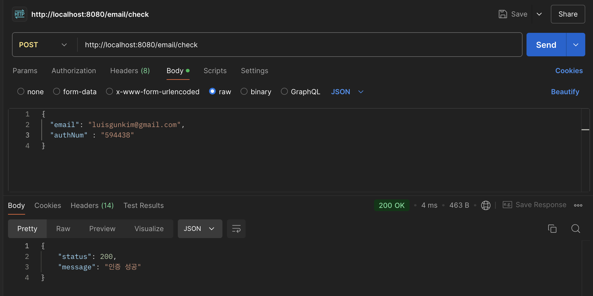Open the POST method dropdown
Image resolution: width=593 pixels, height=296 pixels.
[x=43, y=45]
